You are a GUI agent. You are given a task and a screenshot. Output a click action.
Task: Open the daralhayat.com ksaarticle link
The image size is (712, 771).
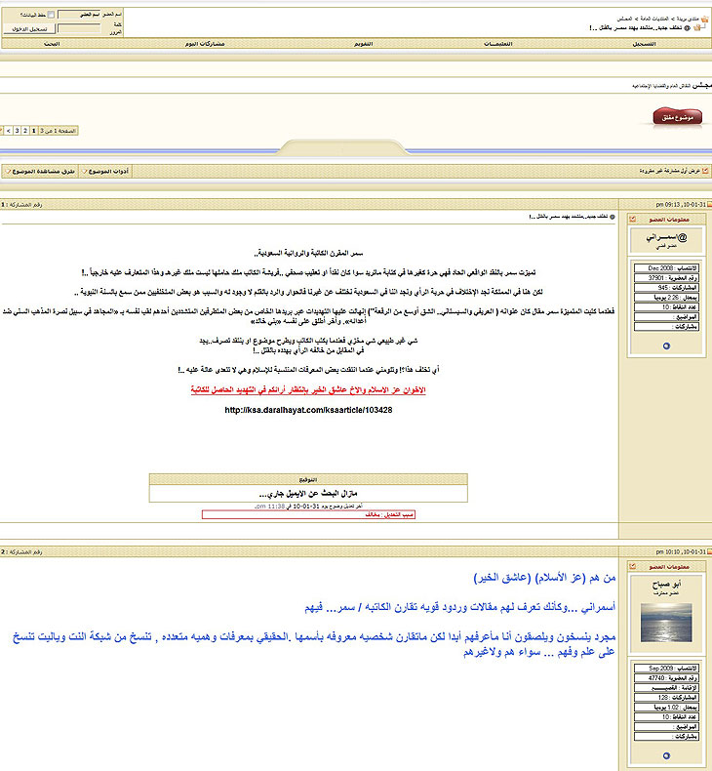pos(308,410)
